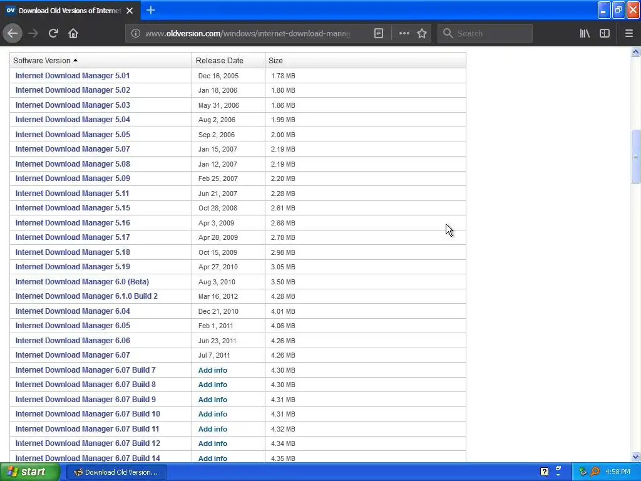
Task: Open Internet Download Manager 6.07 Build 12
Action: coord(88,443)
